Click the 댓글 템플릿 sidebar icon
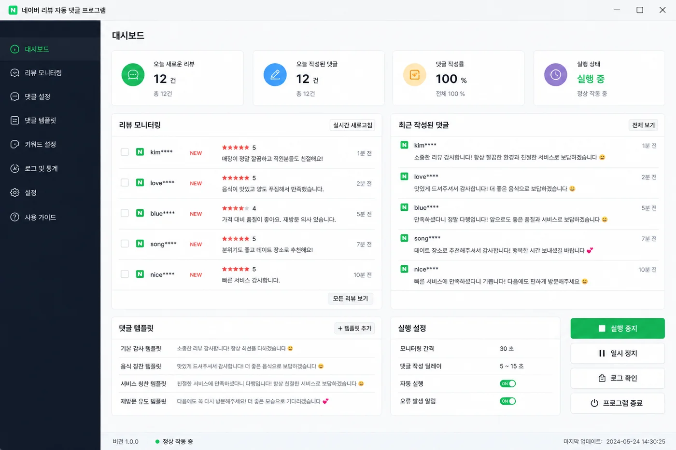Image resolution: width=676 pixels, height=450 pixels. pos(15,120)
